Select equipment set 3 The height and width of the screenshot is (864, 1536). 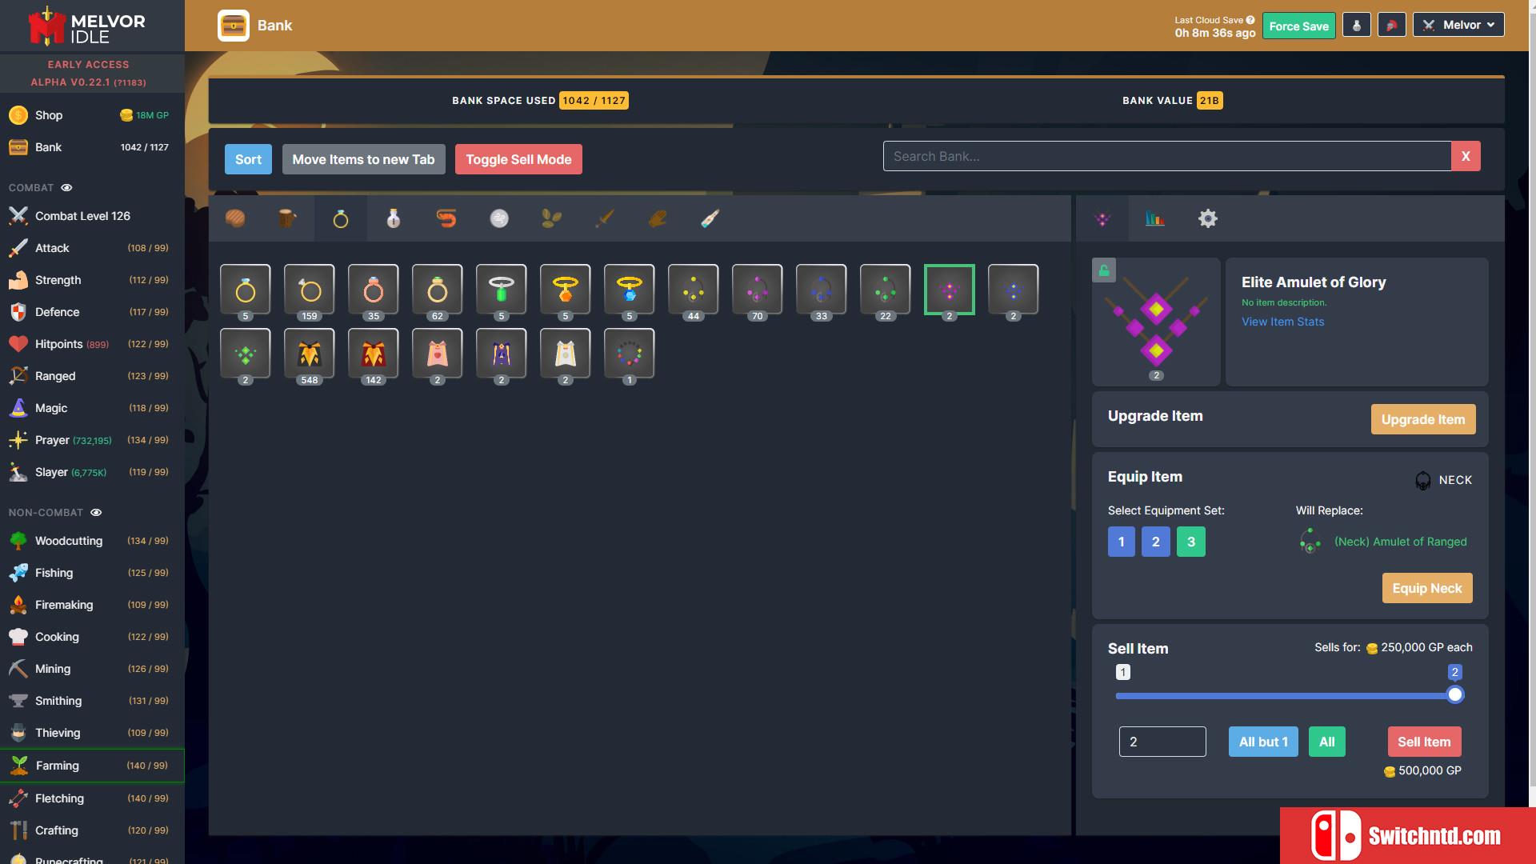point(1191,542)
